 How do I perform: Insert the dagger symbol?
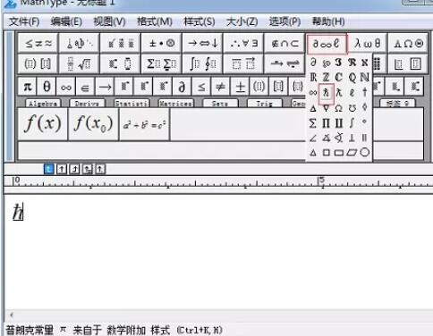[x=364, y=93]
